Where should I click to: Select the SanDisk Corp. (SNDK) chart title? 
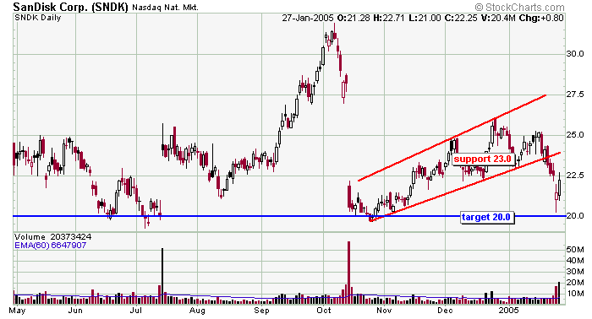click(x=71, y=7)
